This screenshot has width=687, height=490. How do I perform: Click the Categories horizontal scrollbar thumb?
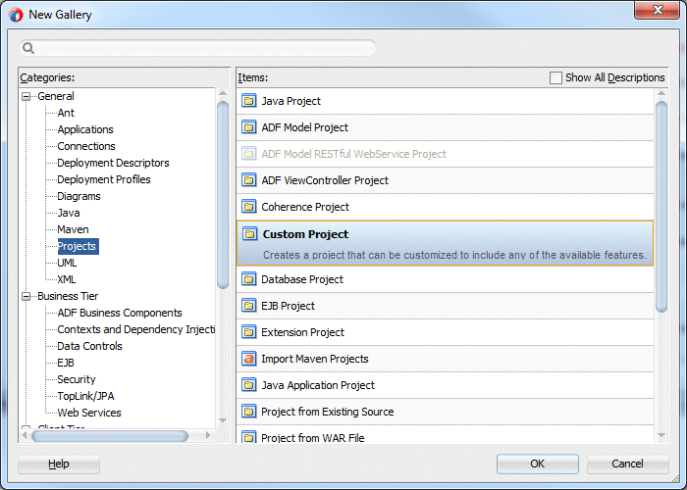tap(110, 436)
